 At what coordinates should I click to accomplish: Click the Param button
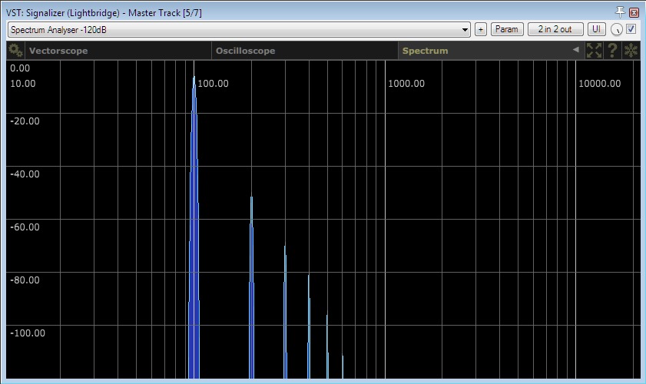pyautogui.click(x=506, y=29)
